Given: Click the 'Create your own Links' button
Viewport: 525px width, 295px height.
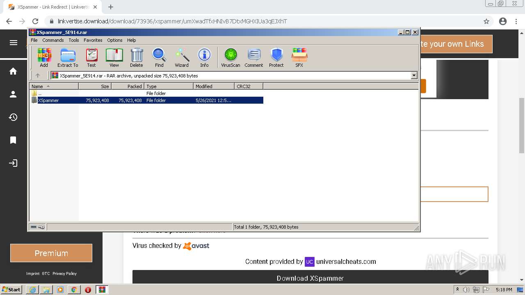Looking at the screenshot, I should pos(456,44).
